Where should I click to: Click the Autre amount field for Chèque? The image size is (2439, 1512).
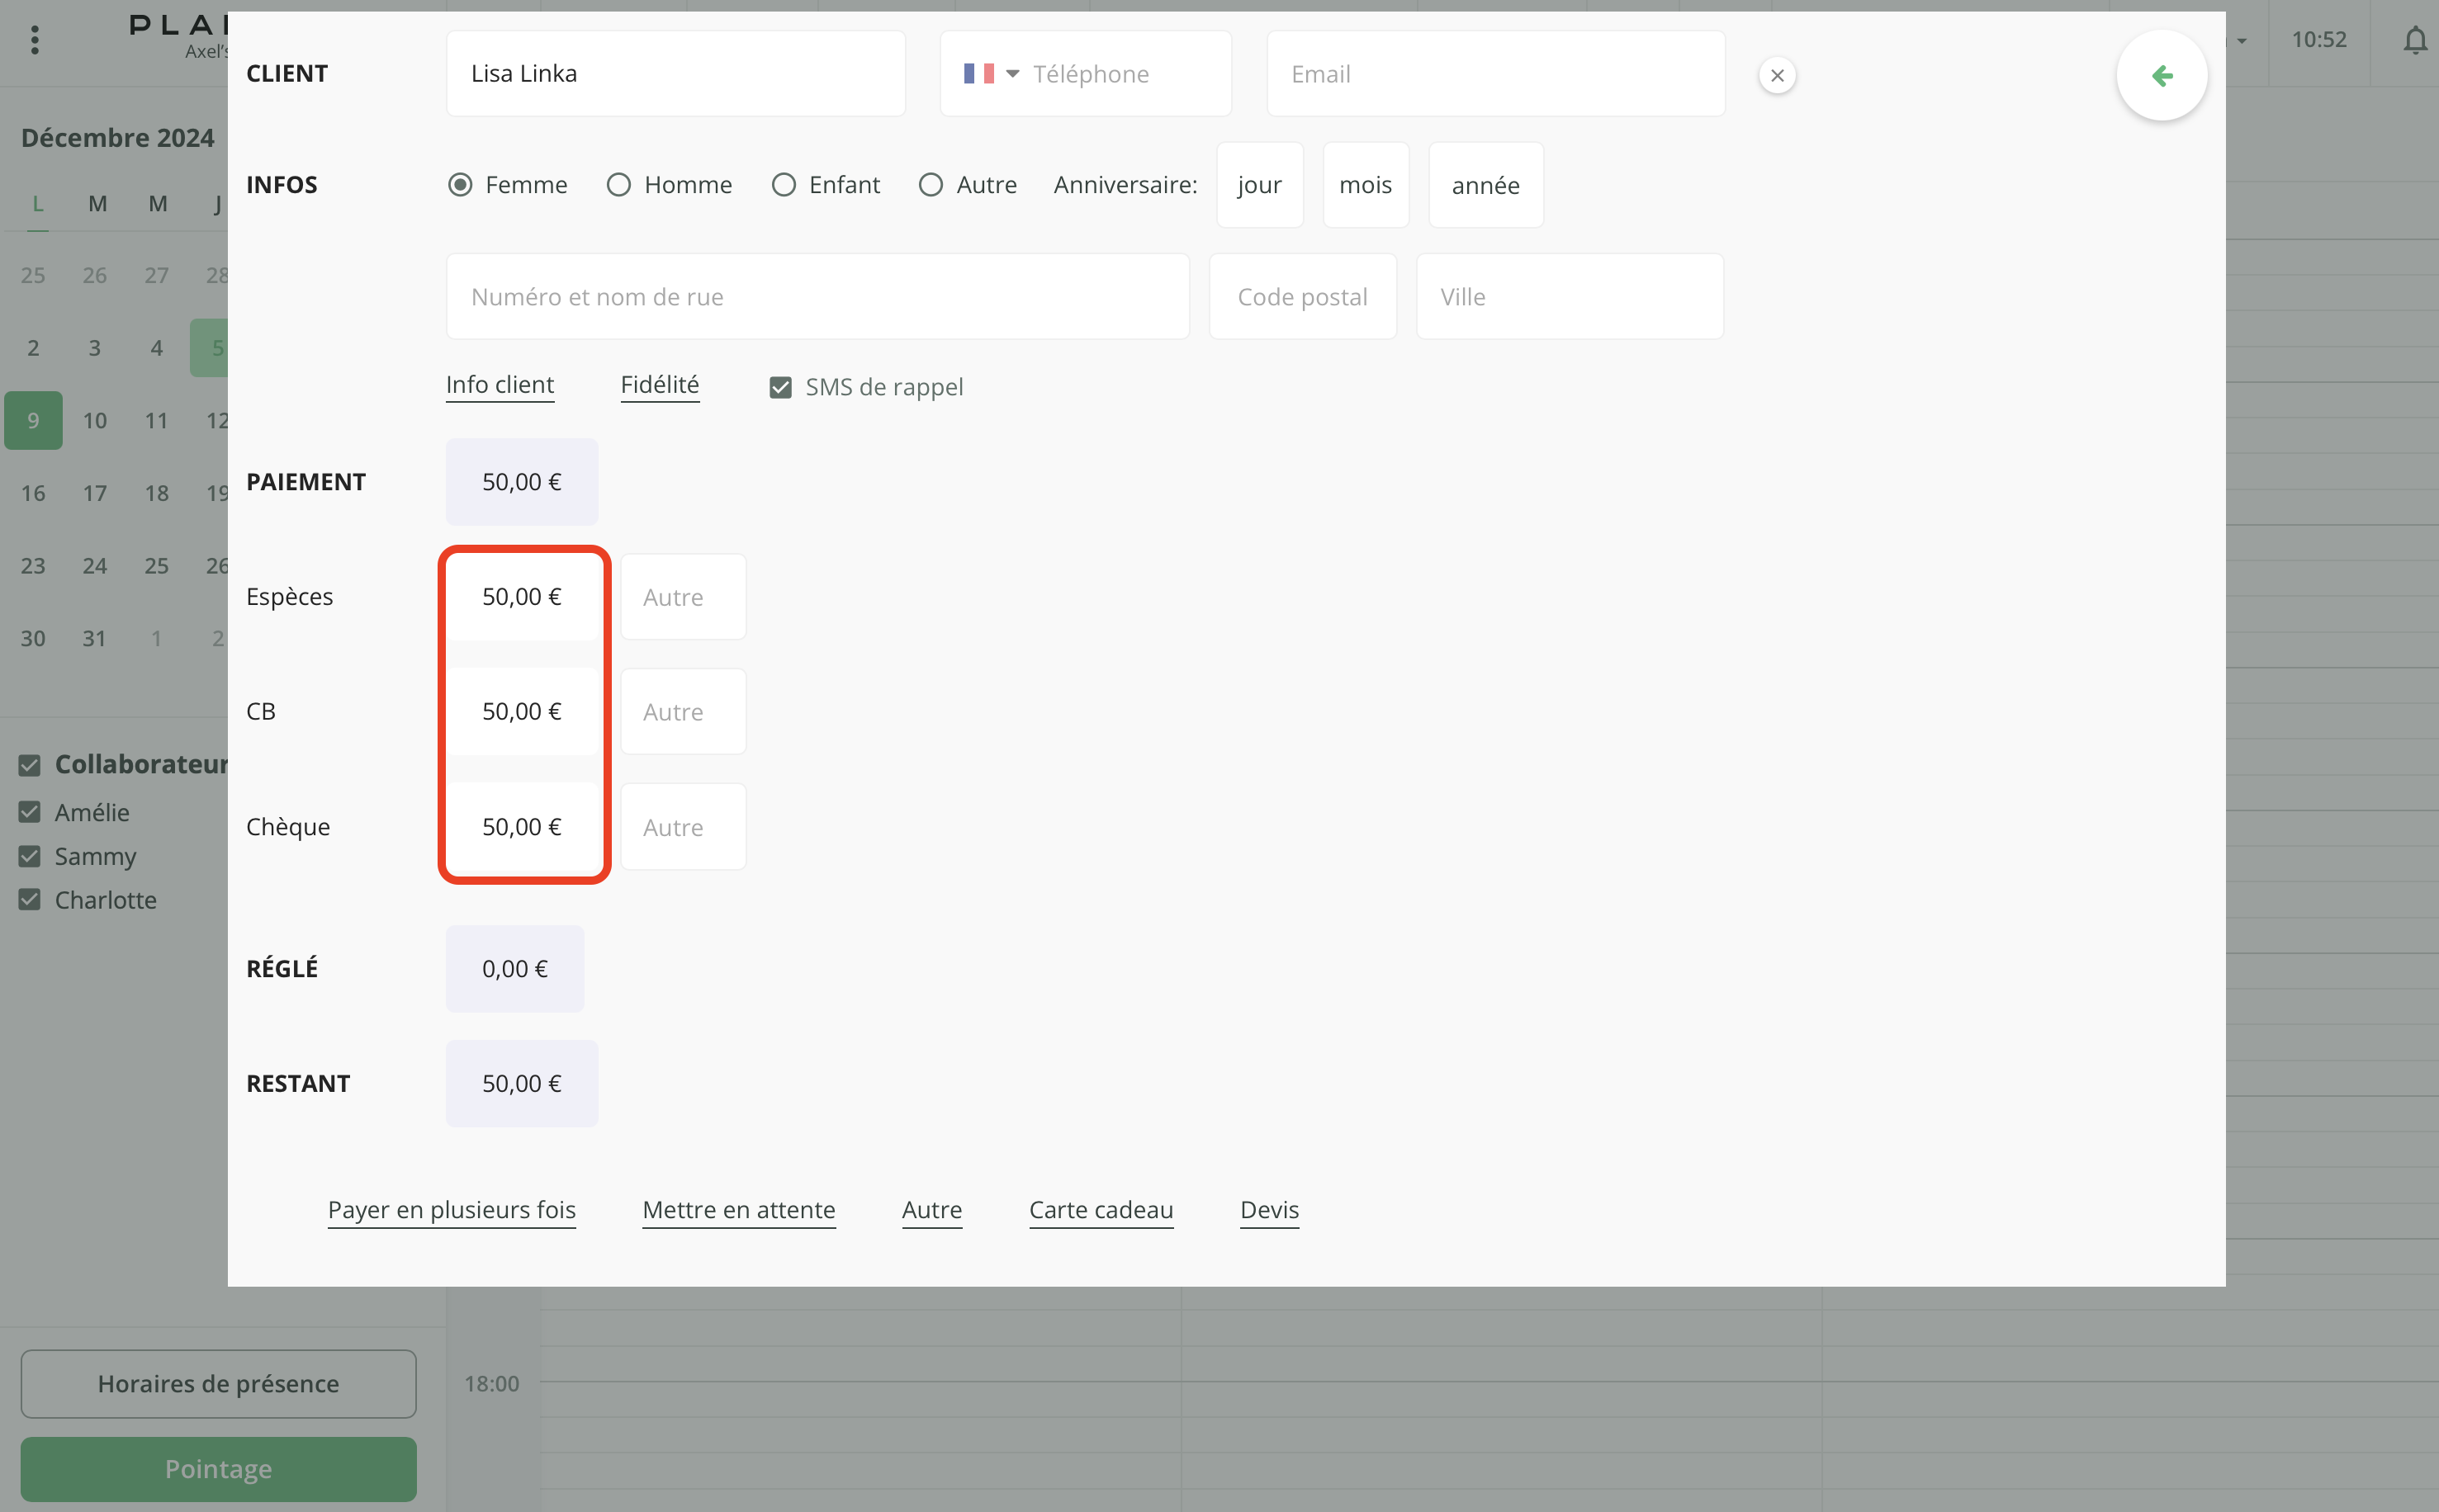pos(682,827)
